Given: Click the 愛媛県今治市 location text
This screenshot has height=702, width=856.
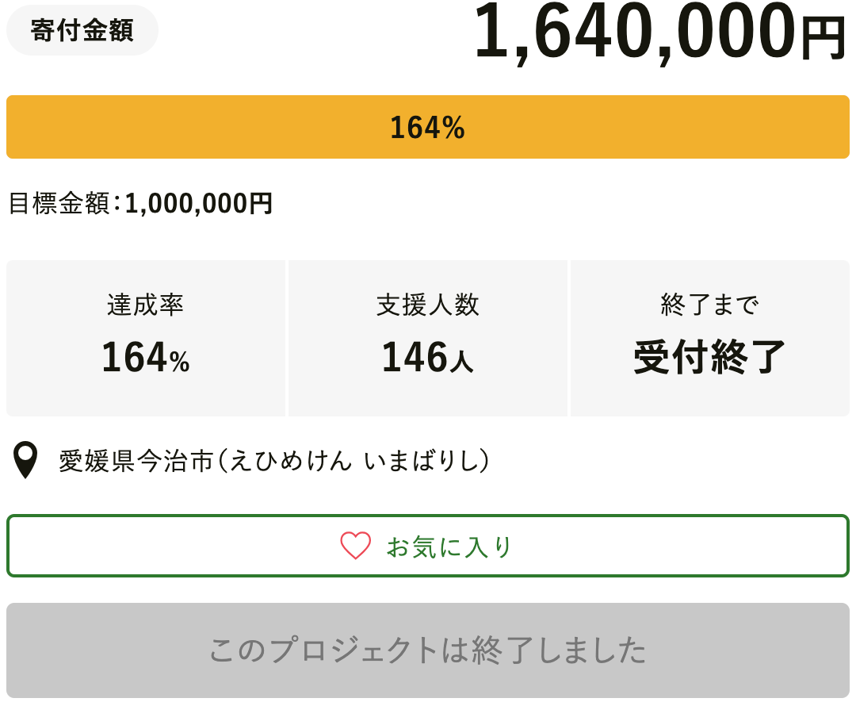Looking at the screenshot, I should point(136,461).
